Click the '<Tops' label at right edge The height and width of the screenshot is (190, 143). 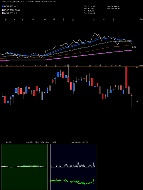point(141,19)
